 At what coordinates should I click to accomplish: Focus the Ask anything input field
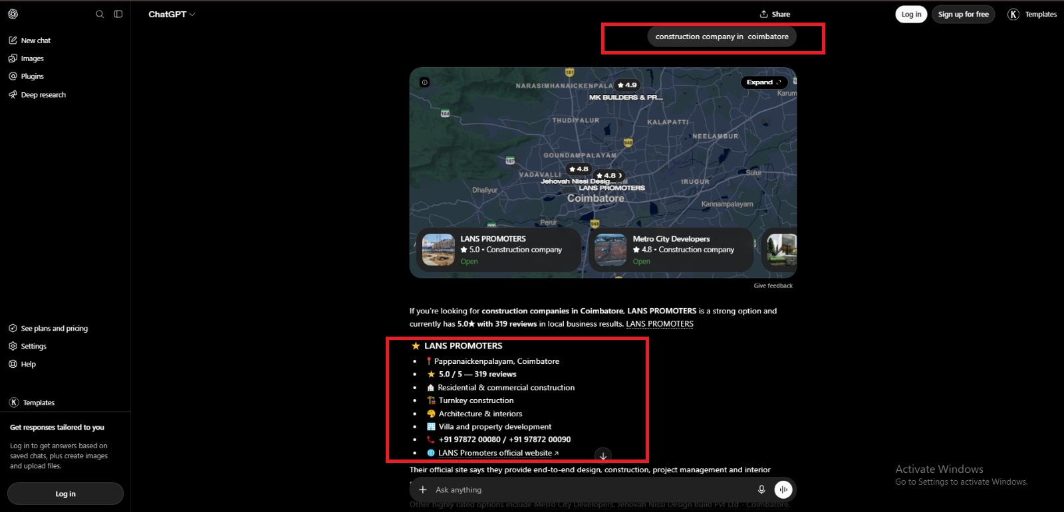(x=592, y=489)
